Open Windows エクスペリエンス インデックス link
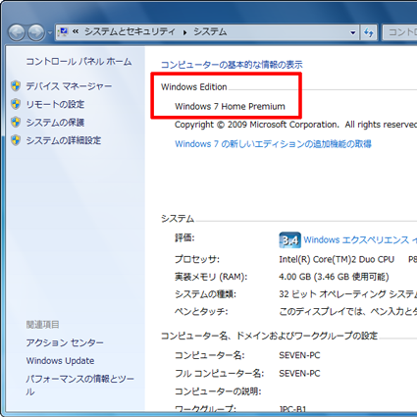 [360, 239]
